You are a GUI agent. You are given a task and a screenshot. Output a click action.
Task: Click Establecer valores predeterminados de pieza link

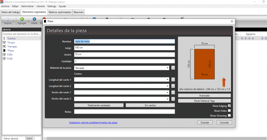93,123
